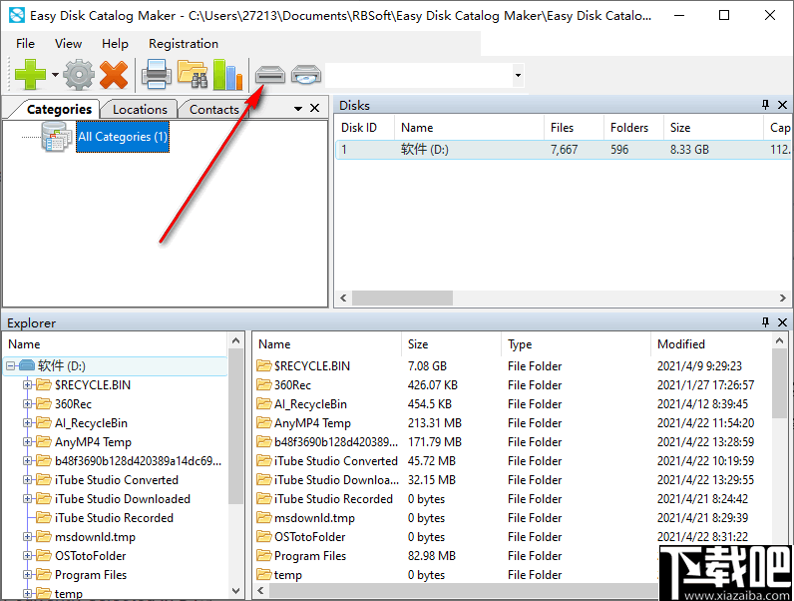This screenshot has height=601, width=794.
Task: Pin the Explorer panel
Action: [765, 321]
